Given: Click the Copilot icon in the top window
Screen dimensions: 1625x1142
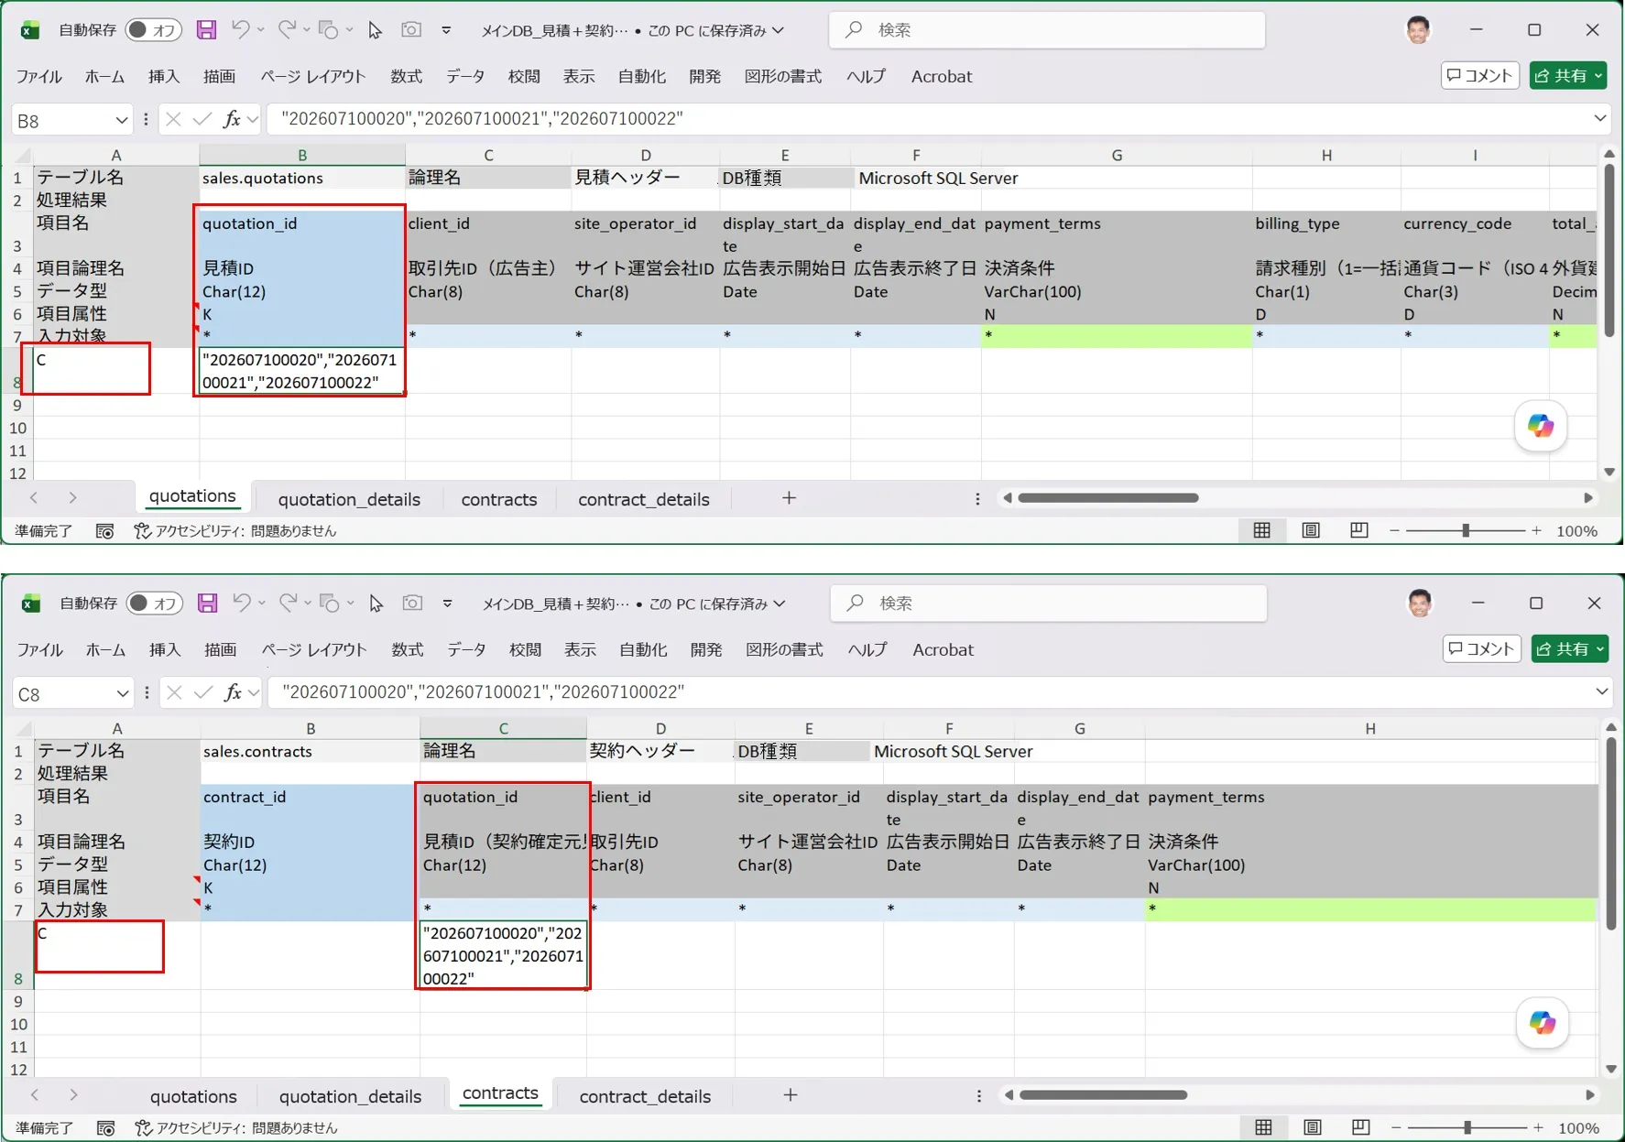Looking at the screenshot, I should click(x=1541, y=426).
